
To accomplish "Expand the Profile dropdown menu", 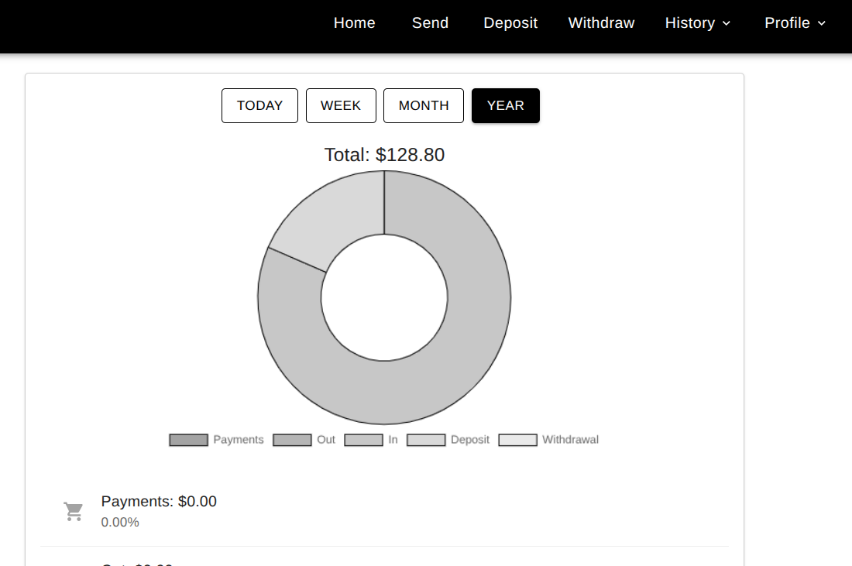I will (787, 23).
